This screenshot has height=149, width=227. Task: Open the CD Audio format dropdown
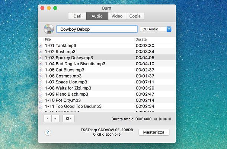coord(156,29)
